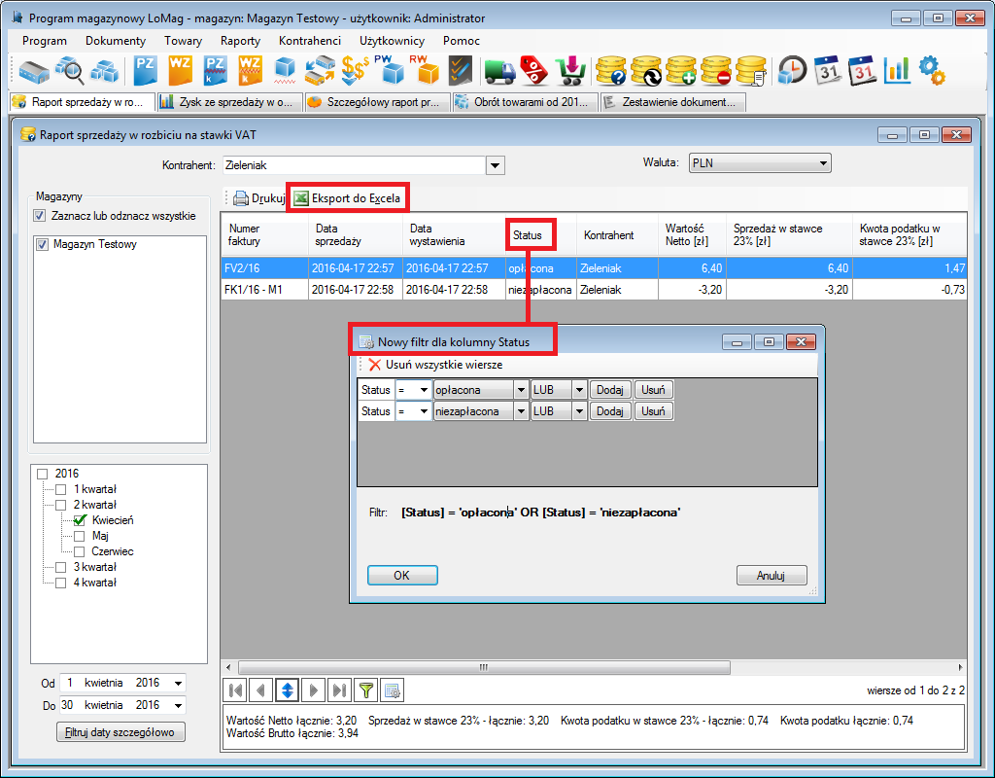Open the bar chart reports icon
The height and width of the screenshot is (778, 995).
pyautogui.click(x=896, y=70)
